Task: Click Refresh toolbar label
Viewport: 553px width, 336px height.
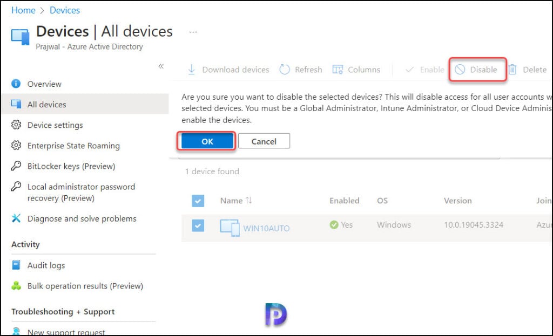Action: (308, 70)
